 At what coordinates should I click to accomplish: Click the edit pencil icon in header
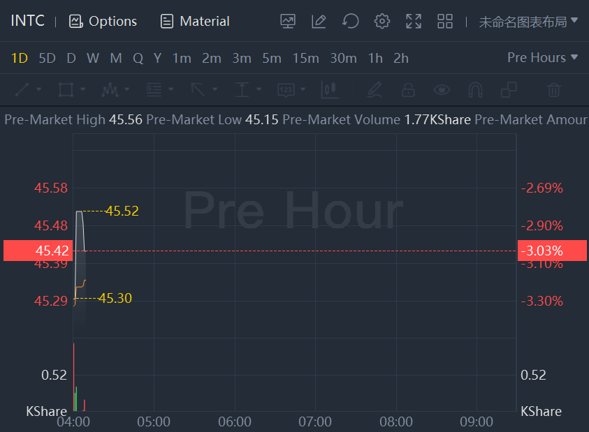tap(319, 21)
